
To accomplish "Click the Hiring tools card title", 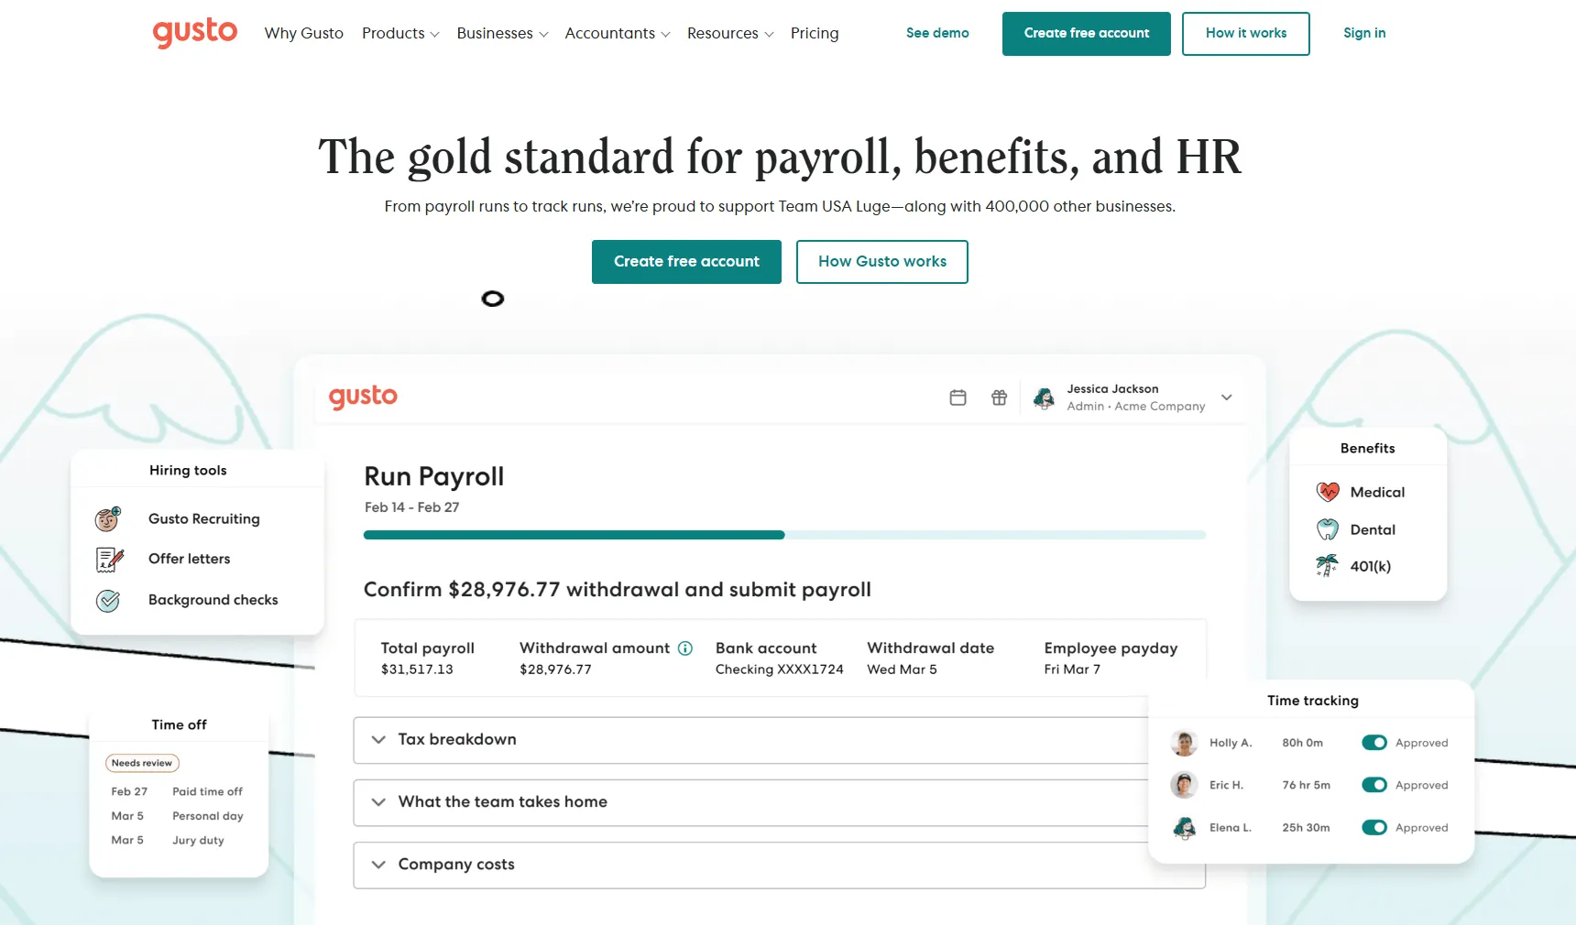I will pos(188,471).
